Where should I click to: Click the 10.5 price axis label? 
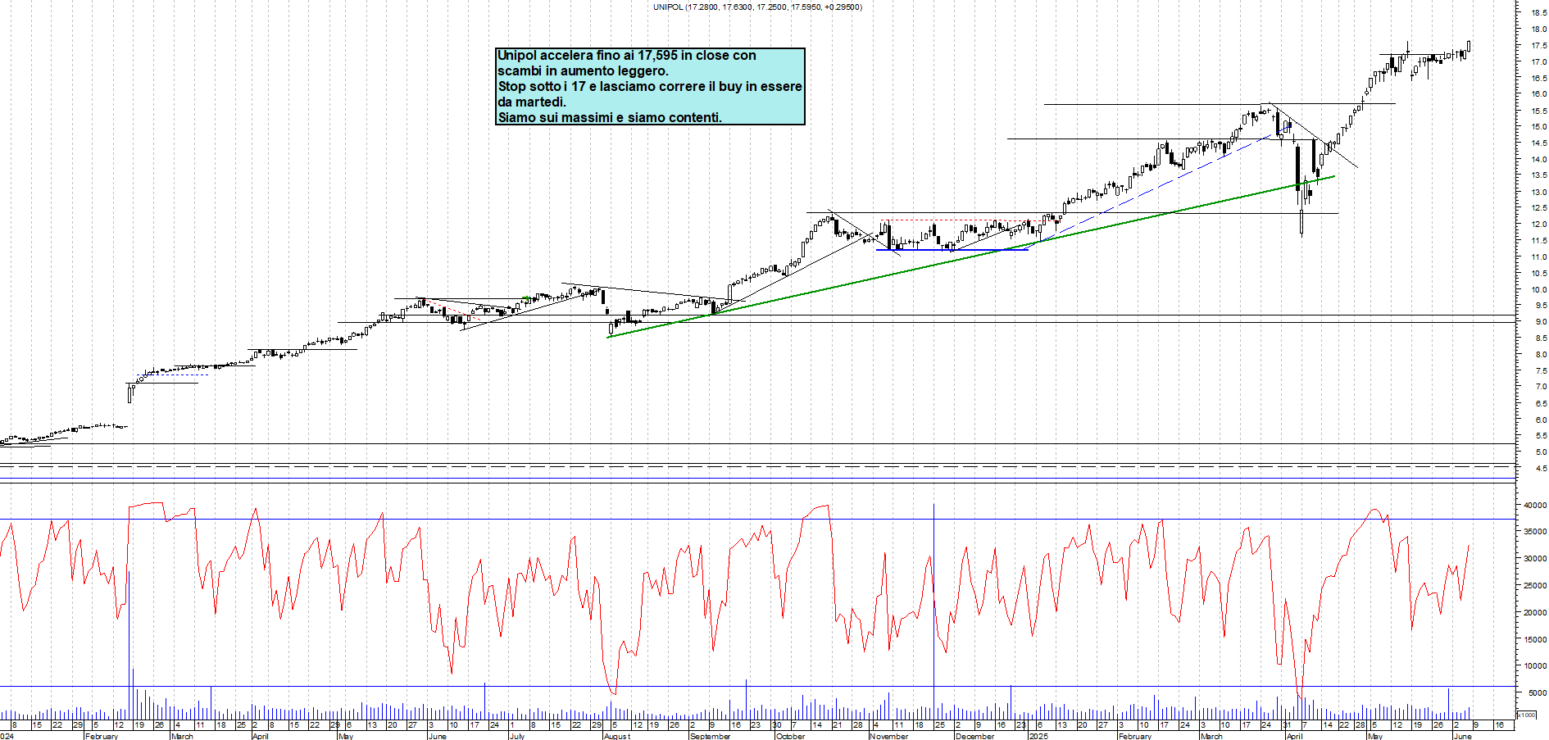(x=1538, y=274)
